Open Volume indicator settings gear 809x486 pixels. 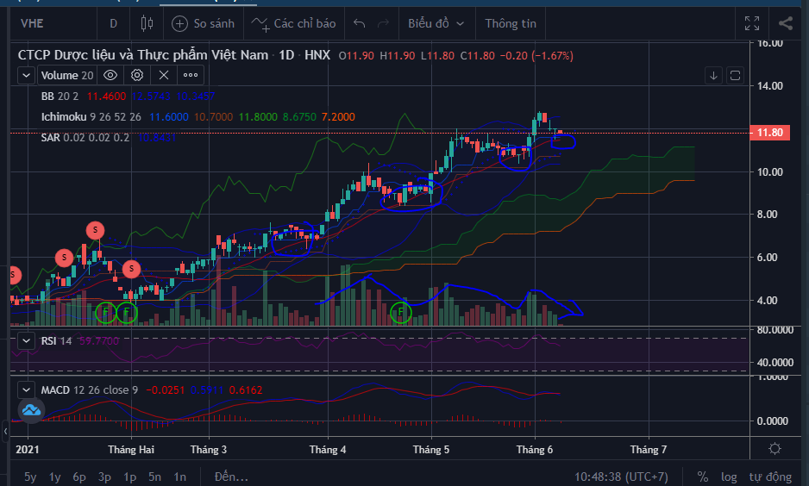[136, 75]
